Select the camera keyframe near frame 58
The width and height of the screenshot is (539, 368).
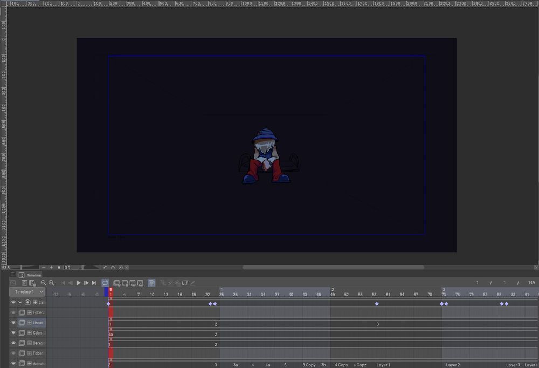click(x=377, y=304)
